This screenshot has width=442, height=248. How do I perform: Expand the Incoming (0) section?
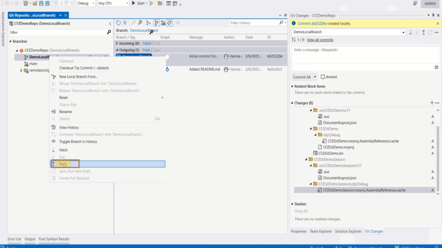coord(117,43)
